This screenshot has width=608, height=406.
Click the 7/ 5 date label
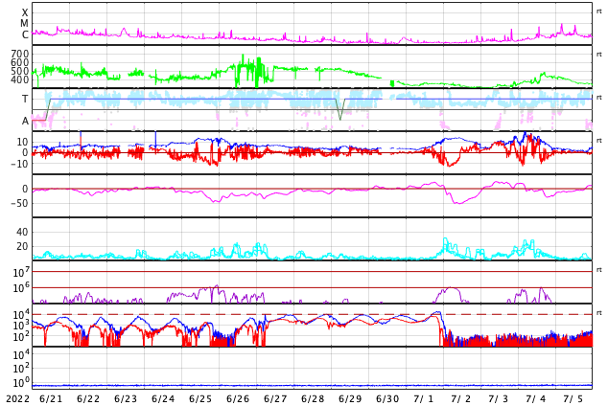click(573, 398)
